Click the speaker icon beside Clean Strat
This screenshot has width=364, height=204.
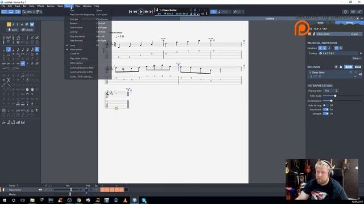pos(360,74)
